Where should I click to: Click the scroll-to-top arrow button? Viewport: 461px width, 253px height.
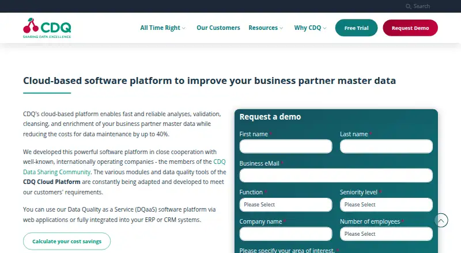click(441, 220)
